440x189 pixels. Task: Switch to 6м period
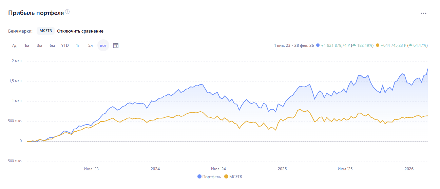tap(52, 45)
